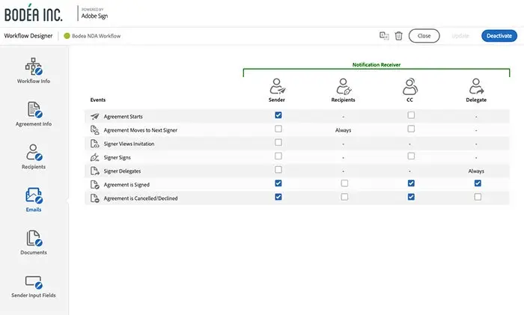Click the Close button

[x=424, y=35]
